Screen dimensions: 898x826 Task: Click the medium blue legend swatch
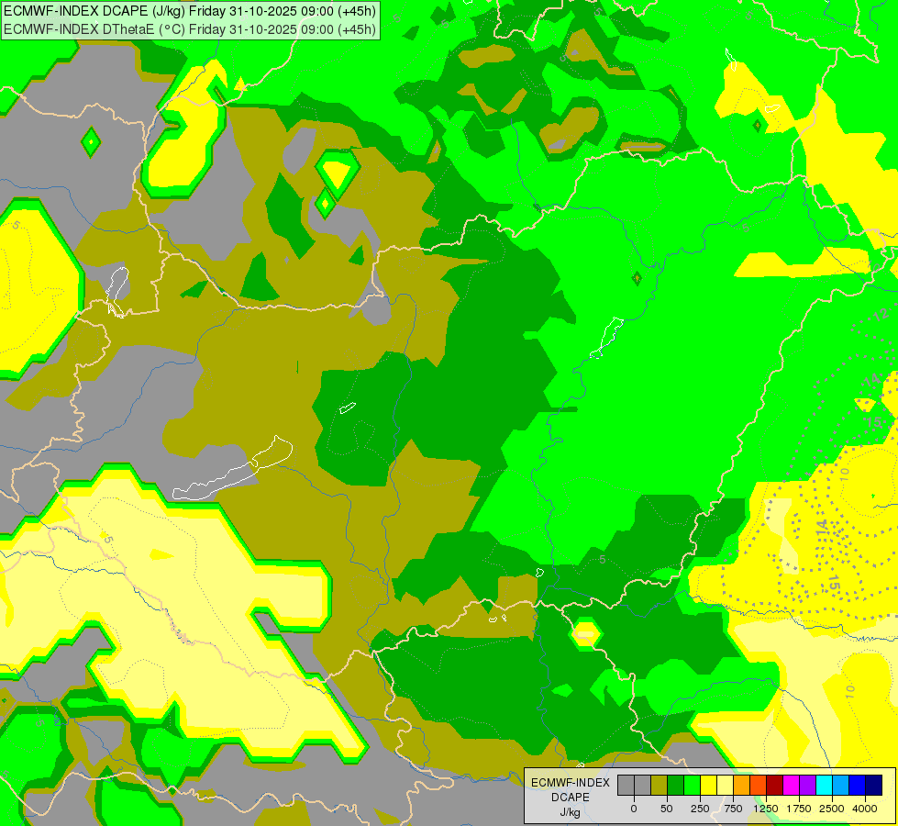tap(858, 785)
